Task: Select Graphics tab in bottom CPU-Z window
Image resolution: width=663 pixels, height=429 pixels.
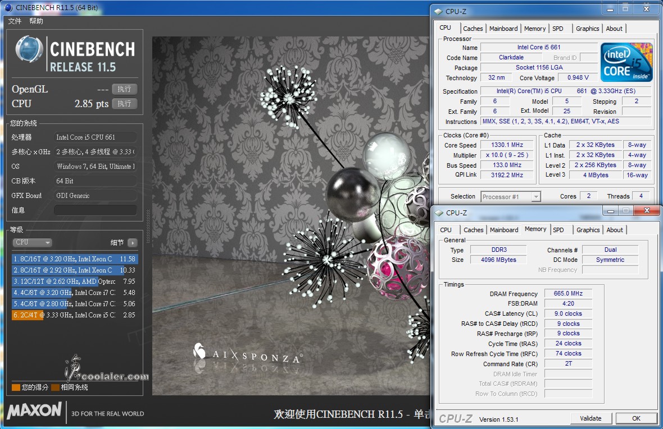Action: (588, 230)
